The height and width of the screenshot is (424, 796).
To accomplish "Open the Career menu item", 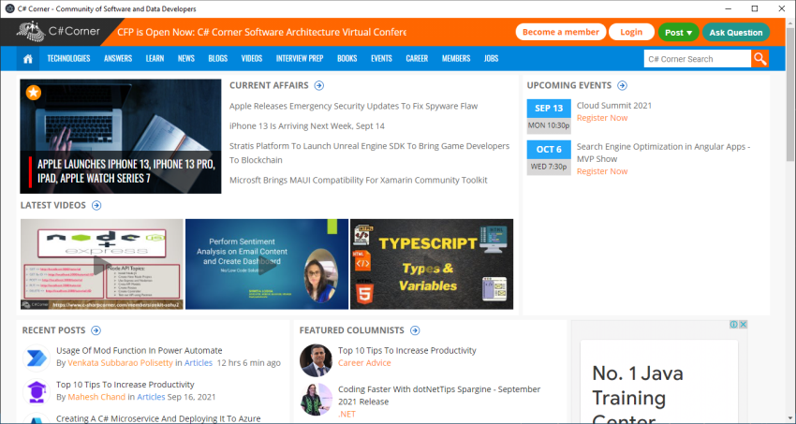I will (417, 59).
